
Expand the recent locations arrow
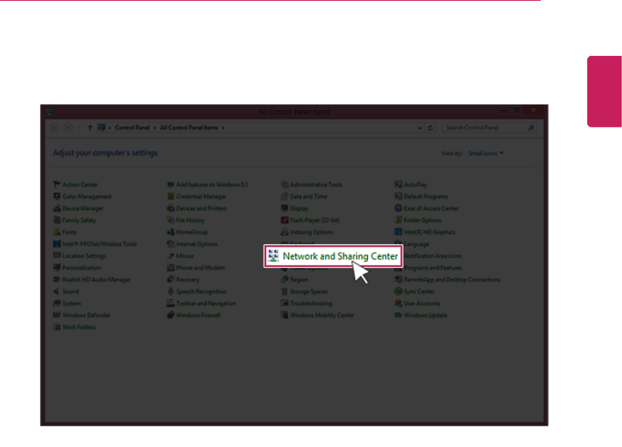80,128
